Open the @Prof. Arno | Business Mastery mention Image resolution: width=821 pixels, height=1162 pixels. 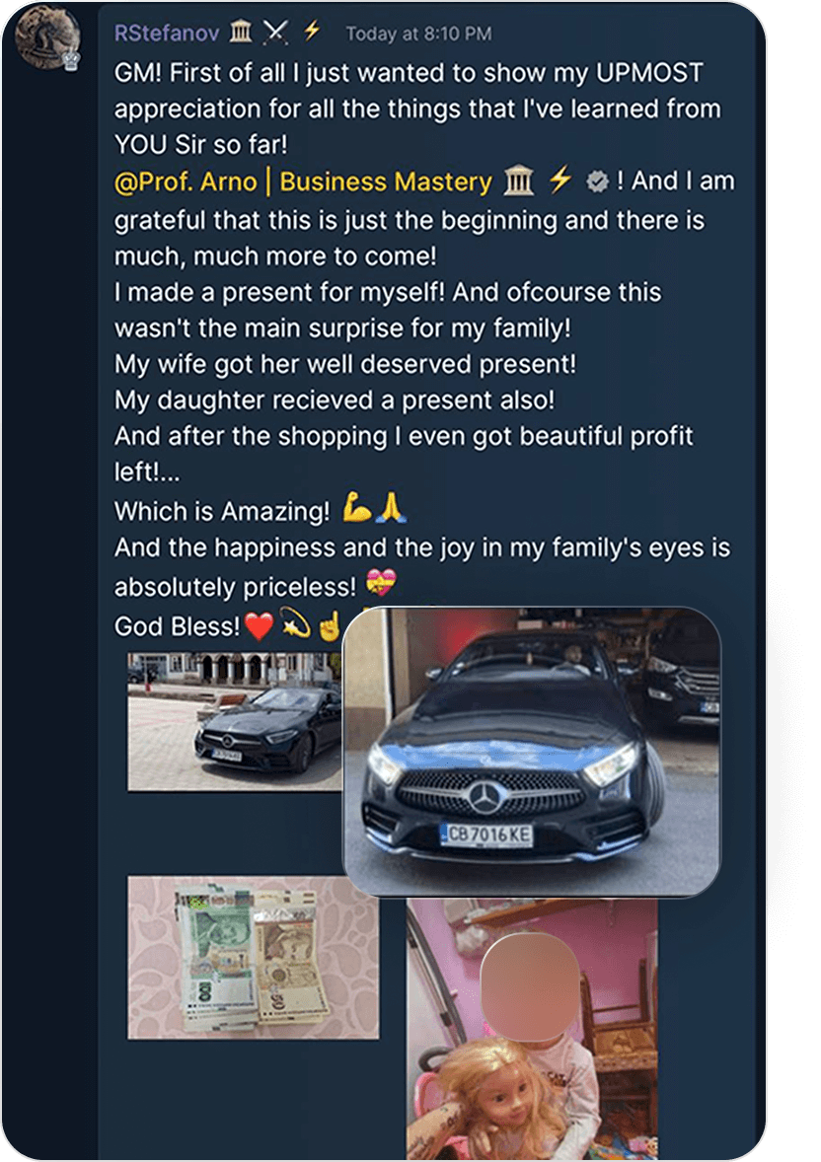[x=303, y=182]
